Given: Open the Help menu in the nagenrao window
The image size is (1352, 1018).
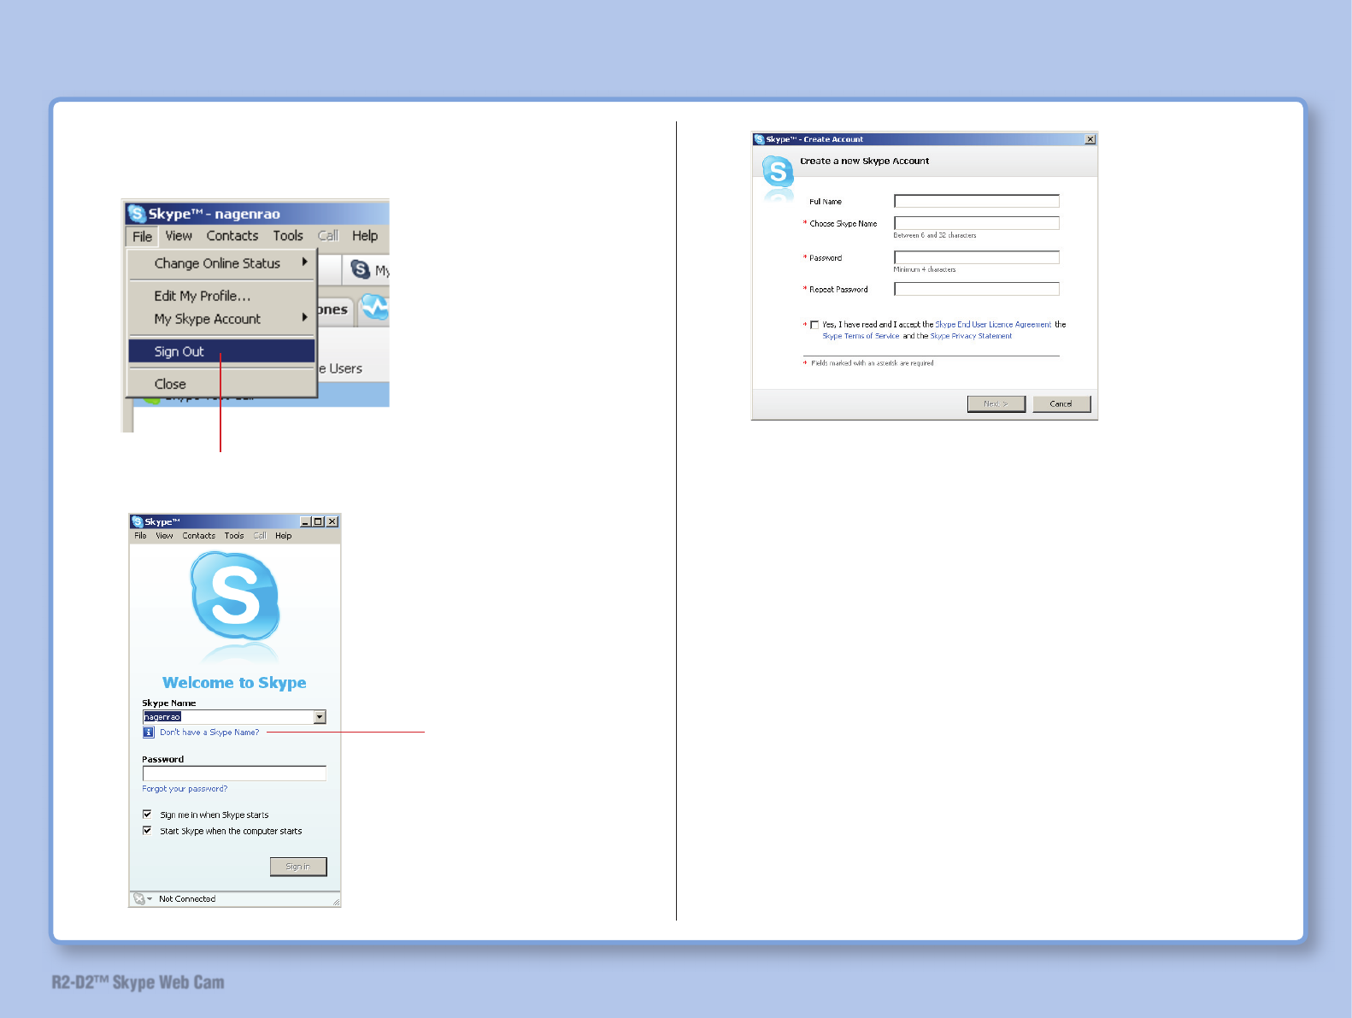Looking at the screenshot, I should tap(365, 236).
